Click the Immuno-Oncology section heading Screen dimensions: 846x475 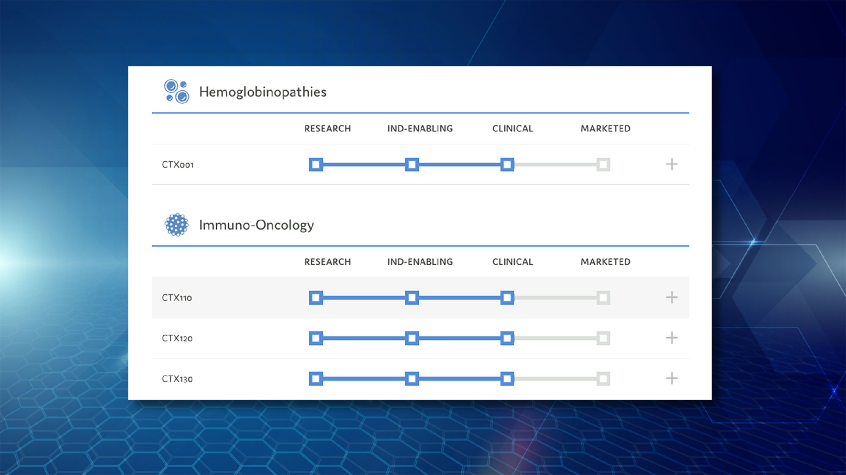(256, 225)
